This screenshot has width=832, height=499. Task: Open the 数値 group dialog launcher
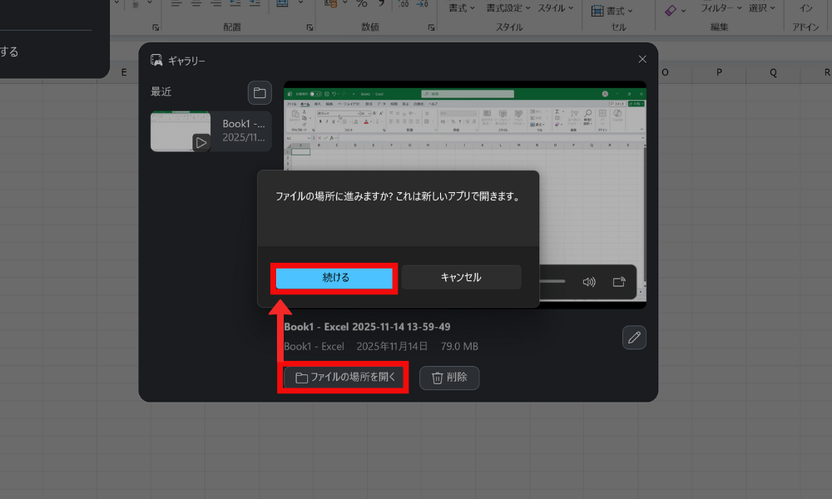pyautogui.click(x=432, y=27)
